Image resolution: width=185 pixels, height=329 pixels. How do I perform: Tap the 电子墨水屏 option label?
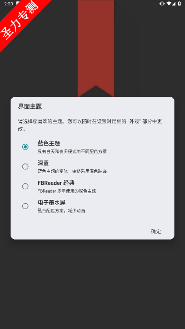point(51,202)
